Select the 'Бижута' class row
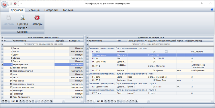This screenshot has height=108, width=215. [43, 61]
